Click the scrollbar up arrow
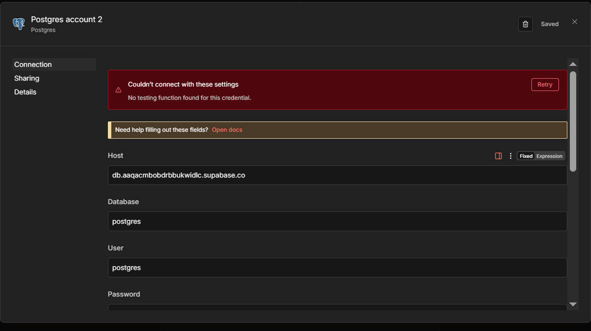 coord(573,64)
